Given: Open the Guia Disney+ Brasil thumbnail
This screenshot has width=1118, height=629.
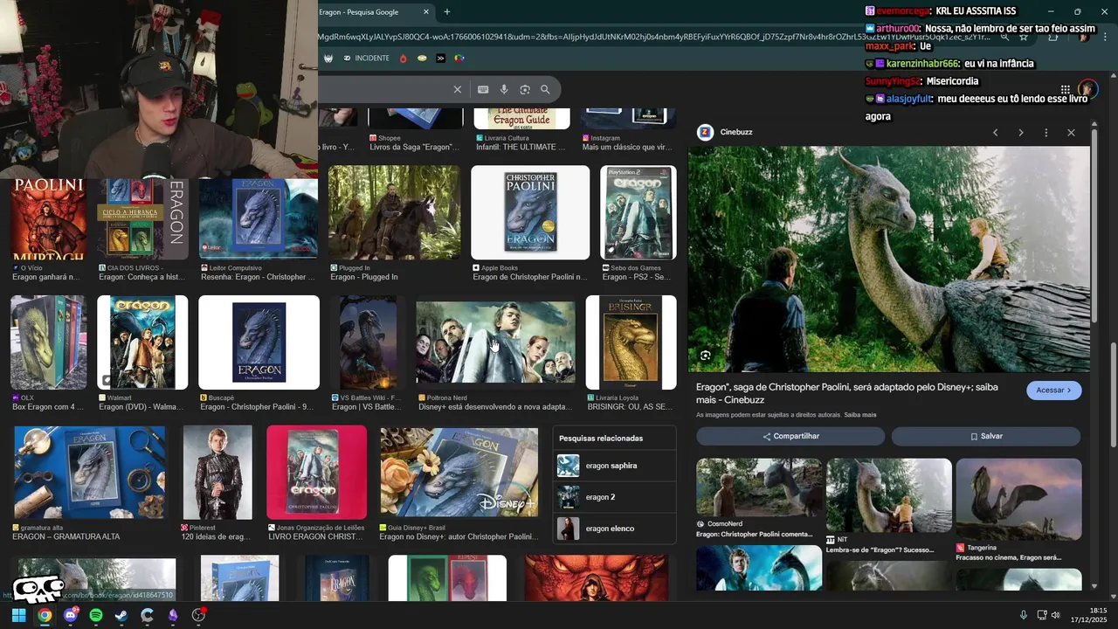Looking at the screenshot, I should 459,473.
